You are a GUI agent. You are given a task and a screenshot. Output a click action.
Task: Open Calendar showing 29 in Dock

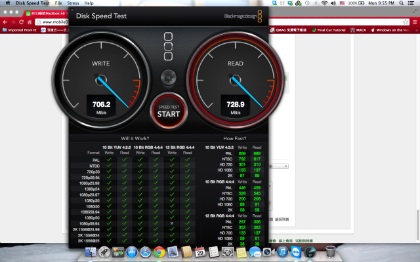(x=199, y=252)
